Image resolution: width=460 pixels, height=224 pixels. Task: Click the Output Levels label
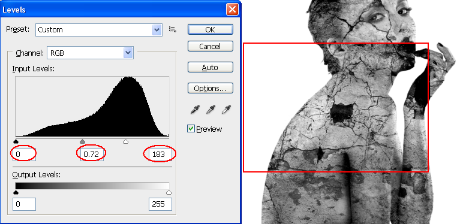click(x=37, y=175)
